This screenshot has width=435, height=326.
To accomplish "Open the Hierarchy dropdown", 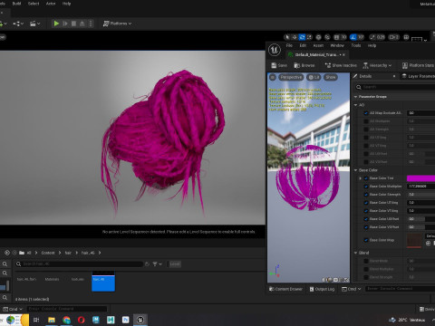I will pyautogui.click(x=377, y=65).
